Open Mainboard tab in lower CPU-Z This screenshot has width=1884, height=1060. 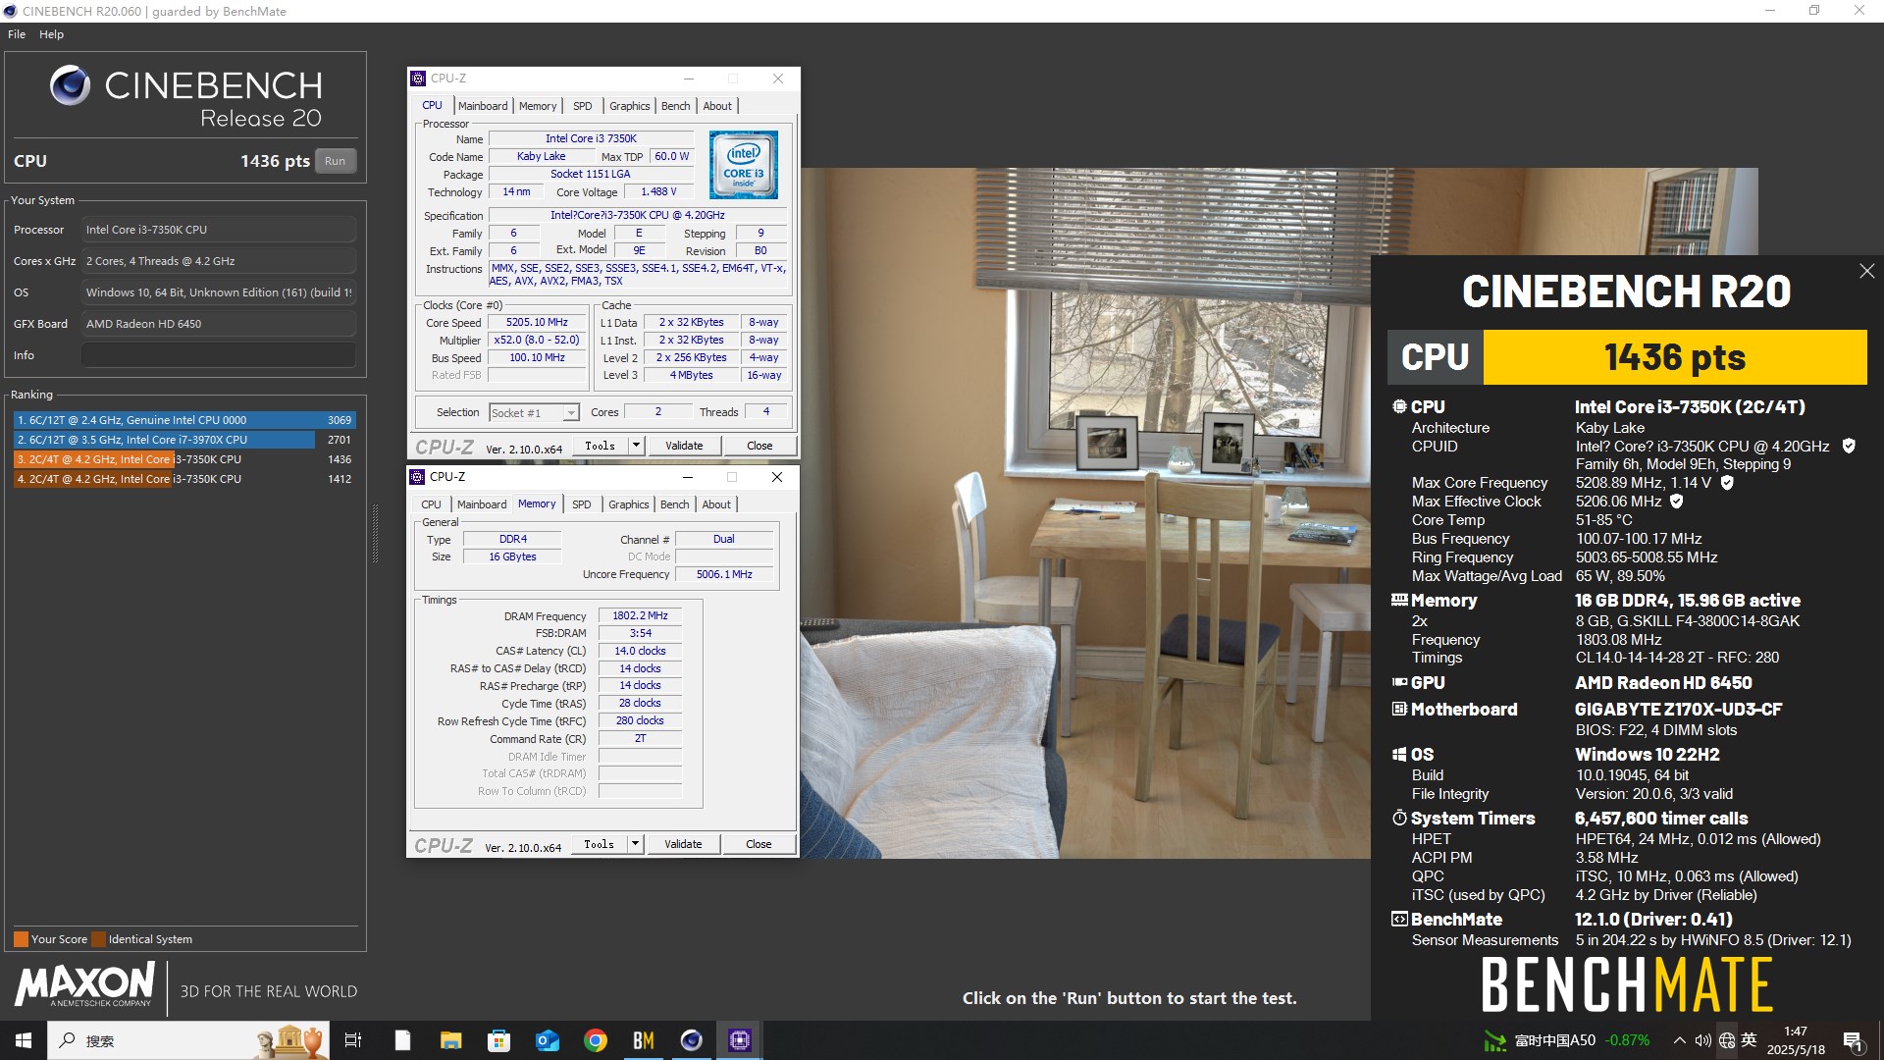(482, 504)
